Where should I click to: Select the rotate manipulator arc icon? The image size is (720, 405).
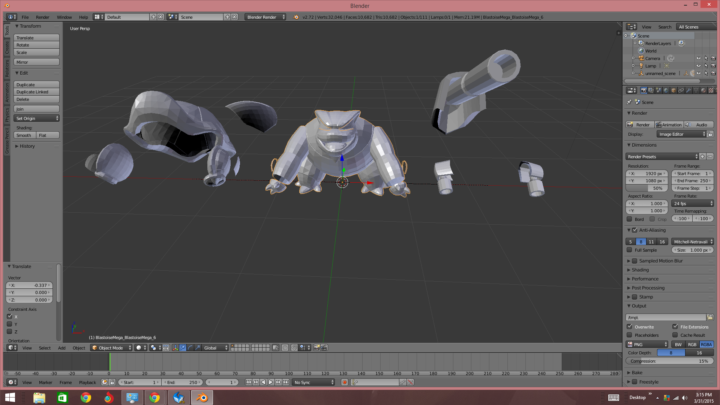pyautogui.click(x=190, y=348)
